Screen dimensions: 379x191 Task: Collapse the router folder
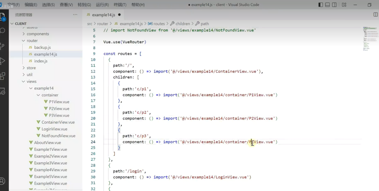point(32,41)
